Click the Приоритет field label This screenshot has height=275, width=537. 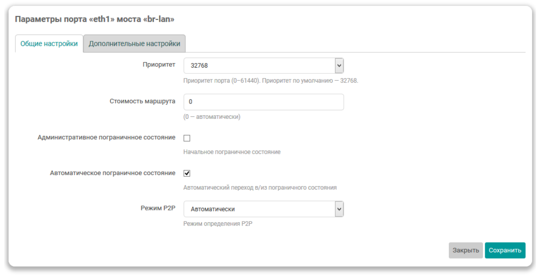point(159,65)
